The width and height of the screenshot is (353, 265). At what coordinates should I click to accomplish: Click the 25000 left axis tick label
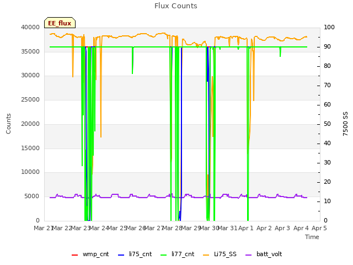point(30,99)
